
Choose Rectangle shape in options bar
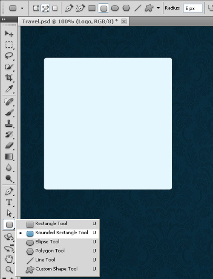pyautogui.click(x=92, y=8)
